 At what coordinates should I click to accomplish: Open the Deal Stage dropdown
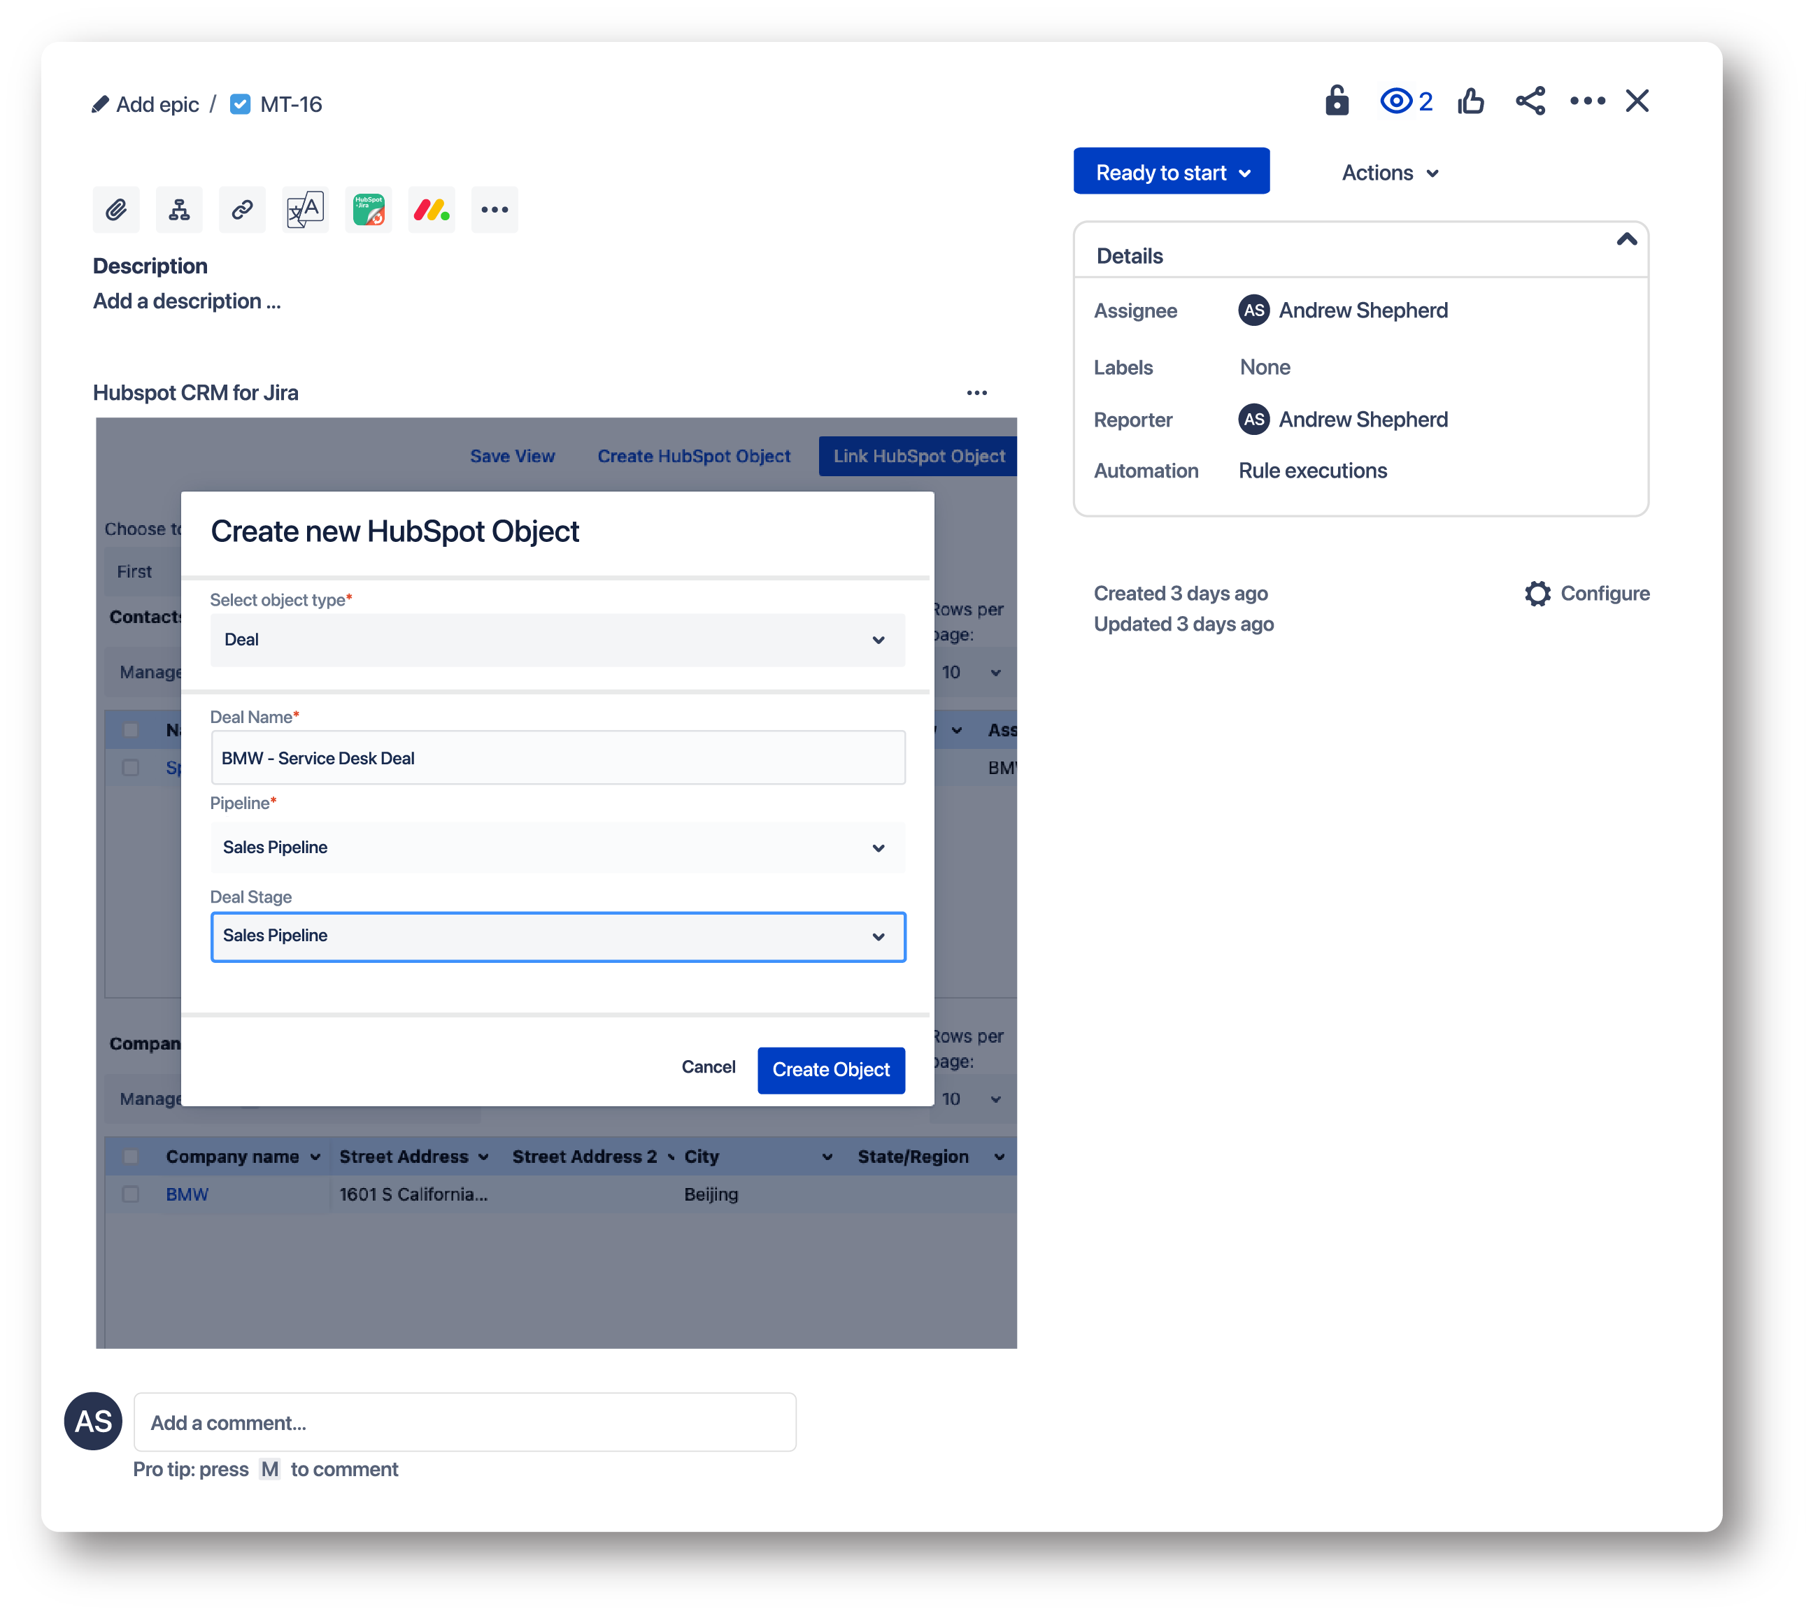pos(558,937)
